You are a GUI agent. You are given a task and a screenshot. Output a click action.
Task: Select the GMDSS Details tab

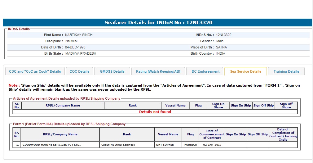click(x=112, y=71)
